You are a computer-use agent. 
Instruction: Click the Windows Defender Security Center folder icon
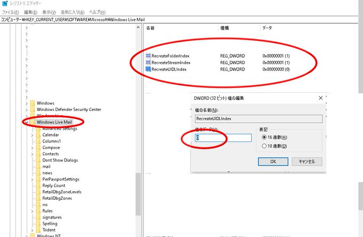33,109
